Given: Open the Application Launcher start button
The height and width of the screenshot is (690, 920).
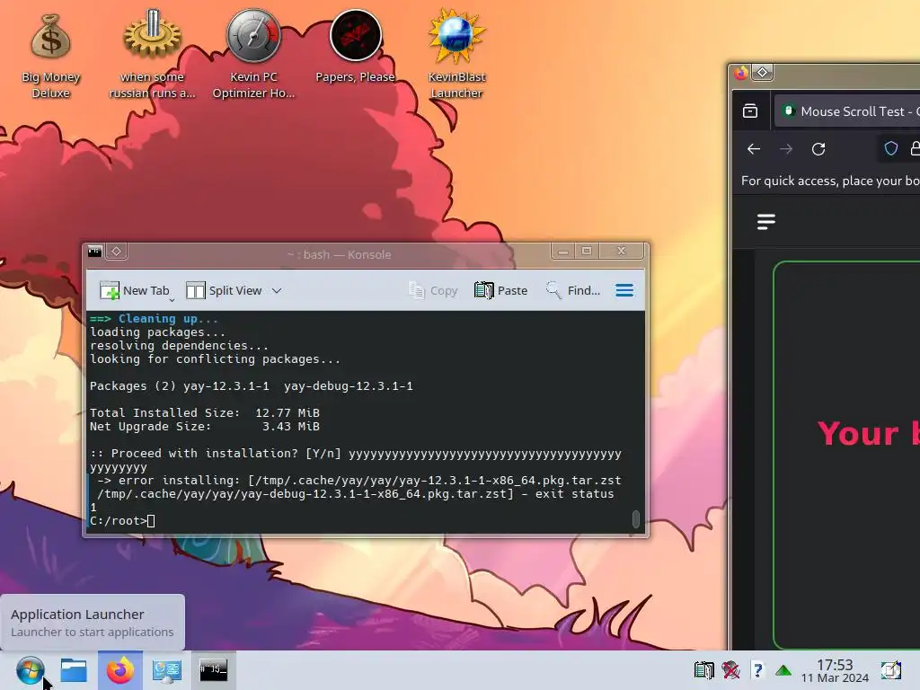Looking at the screenshot, I should pyautogui.click(x=30, y=670).
